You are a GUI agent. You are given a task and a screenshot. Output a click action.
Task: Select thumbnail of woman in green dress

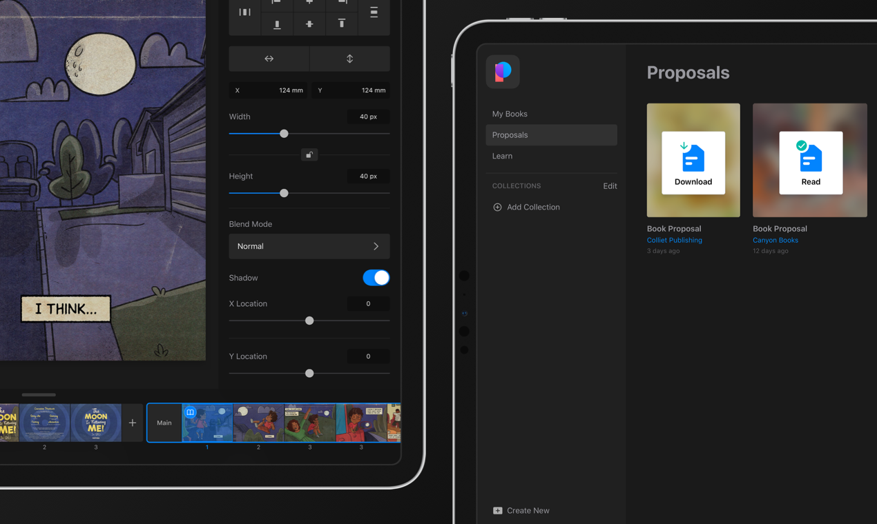coord(310,423)
